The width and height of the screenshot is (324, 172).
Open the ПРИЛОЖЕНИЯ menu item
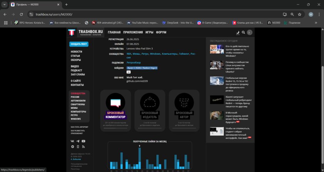click(x=133, y=32)
